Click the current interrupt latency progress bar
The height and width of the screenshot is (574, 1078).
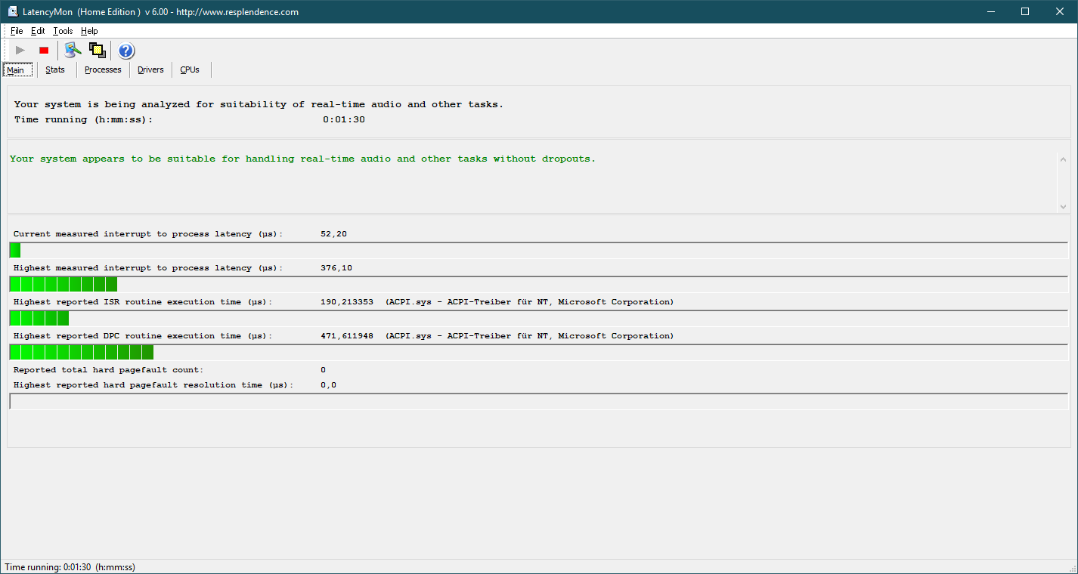pos(538,250)
